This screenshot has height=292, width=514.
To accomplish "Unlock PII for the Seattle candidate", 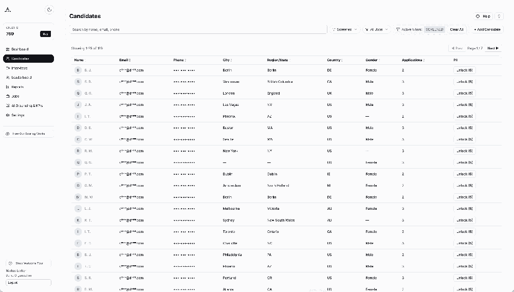I will point(465,139).
